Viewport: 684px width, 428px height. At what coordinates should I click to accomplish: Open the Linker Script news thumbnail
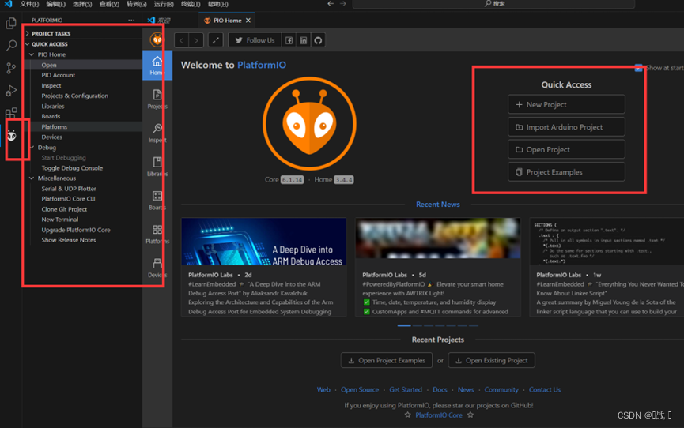[607, 242]
